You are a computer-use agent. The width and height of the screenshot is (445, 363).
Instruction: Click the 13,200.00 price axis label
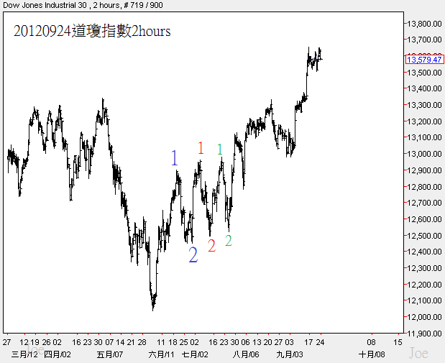point(424,121)
